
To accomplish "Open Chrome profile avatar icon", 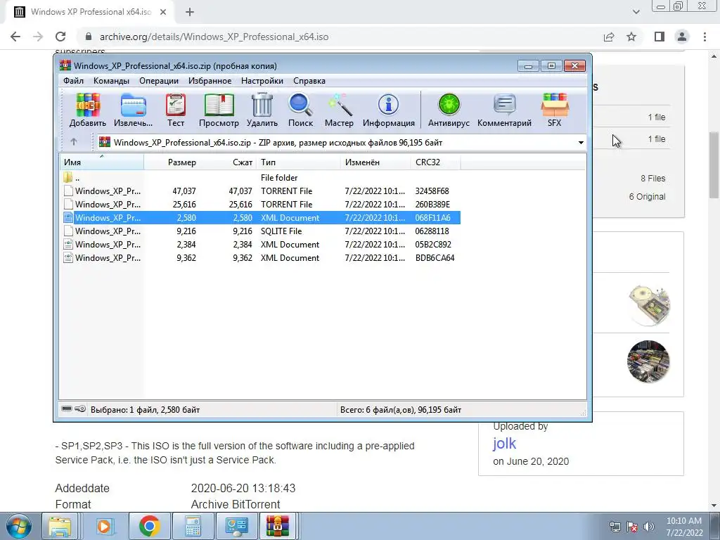I will [682, 37].
